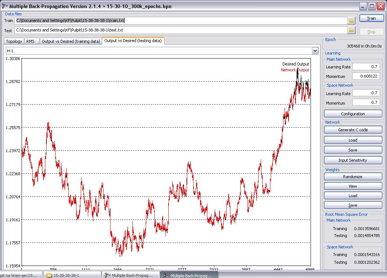Expand the H-1 output dropdown
This screenshot has width=387, height=278.
tap(315, 51)
